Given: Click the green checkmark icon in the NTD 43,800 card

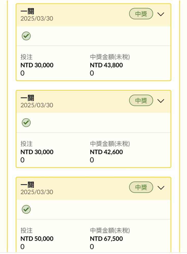Looking at the screenshot, I should (26, 36).
